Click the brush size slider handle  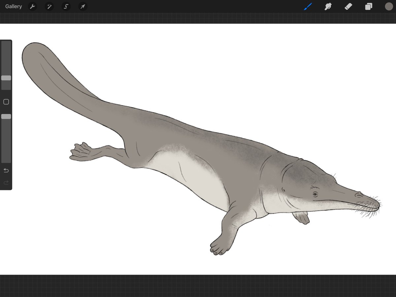click(x=6, y=78)
